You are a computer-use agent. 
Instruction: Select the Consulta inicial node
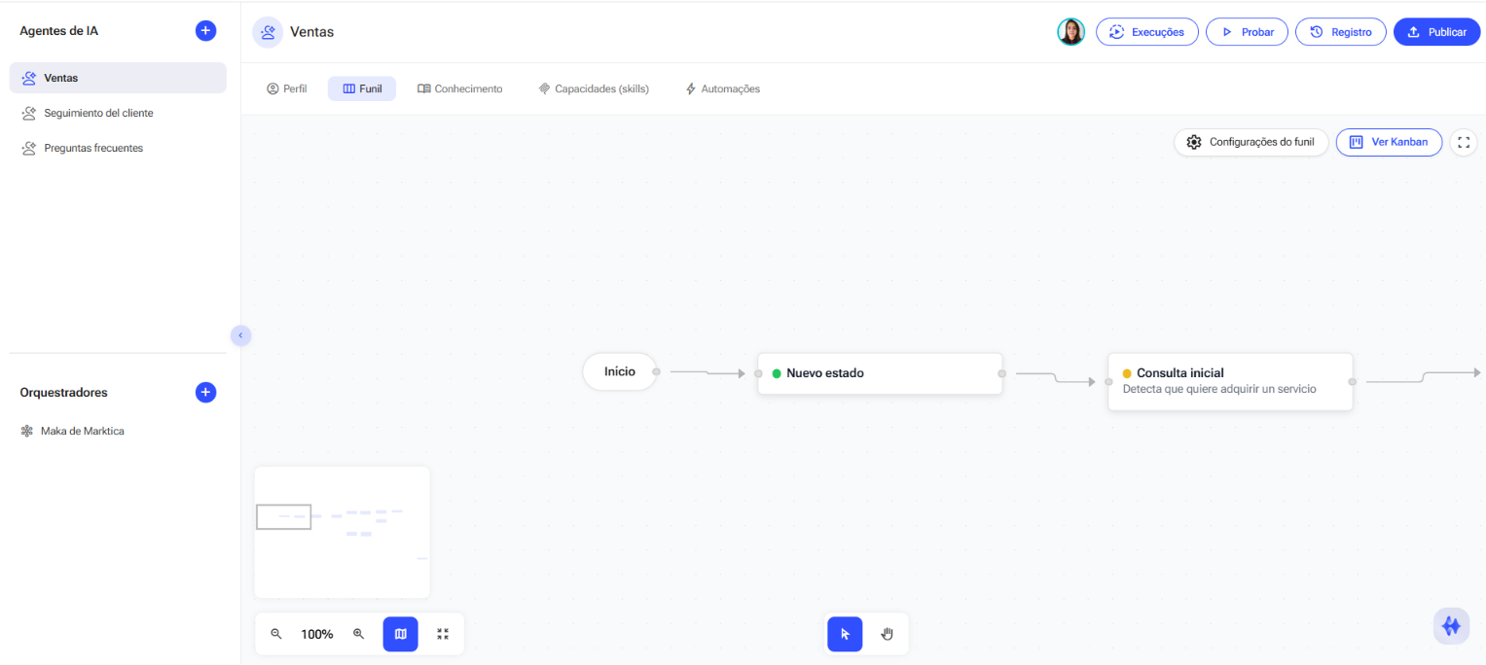click(1230, 381)
